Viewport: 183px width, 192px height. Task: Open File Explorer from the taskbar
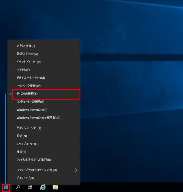click(55, 187)
